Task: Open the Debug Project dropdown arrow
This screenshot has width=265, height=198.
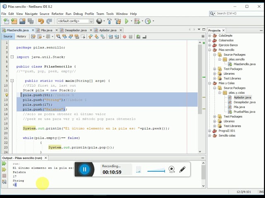Action: point(142,21)
